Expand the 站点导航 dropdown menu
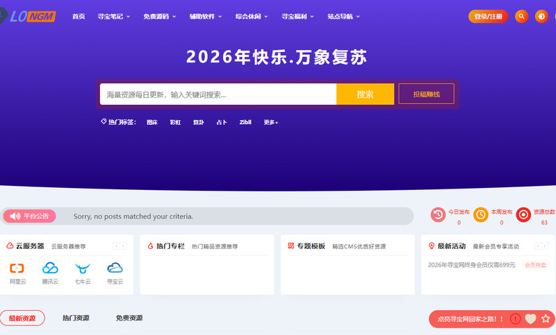The width and height of the screenshot is (556, 335). tap(343, 16)
